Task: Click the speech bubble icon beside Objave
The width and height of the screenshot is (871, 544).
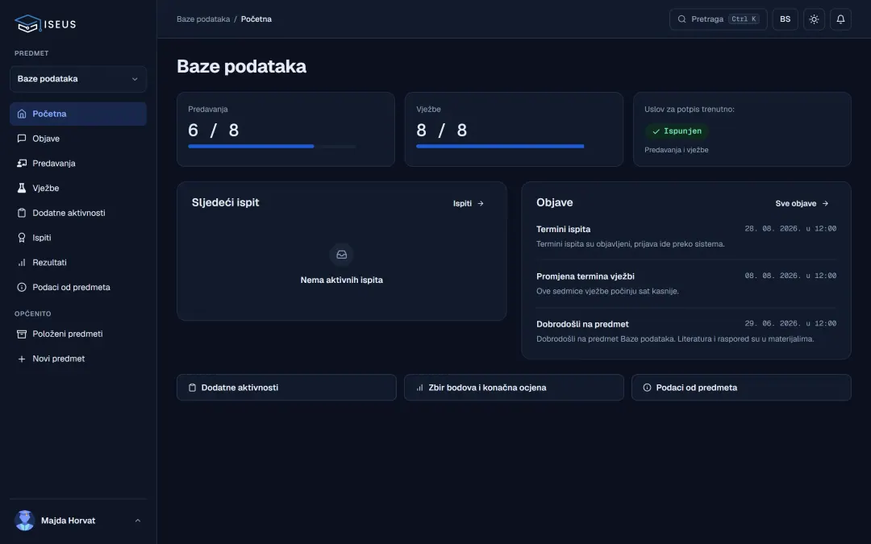Action: 22,139
